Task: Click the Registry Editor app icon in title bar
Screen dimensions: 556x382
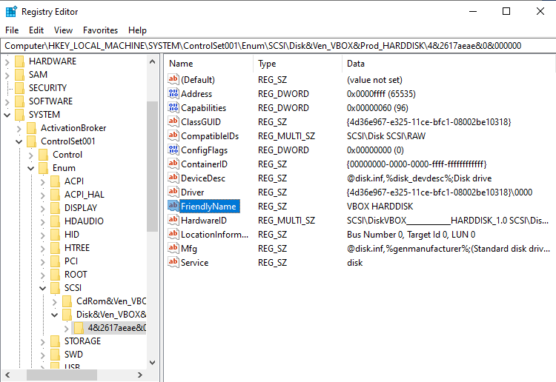Action: [11, 11]
